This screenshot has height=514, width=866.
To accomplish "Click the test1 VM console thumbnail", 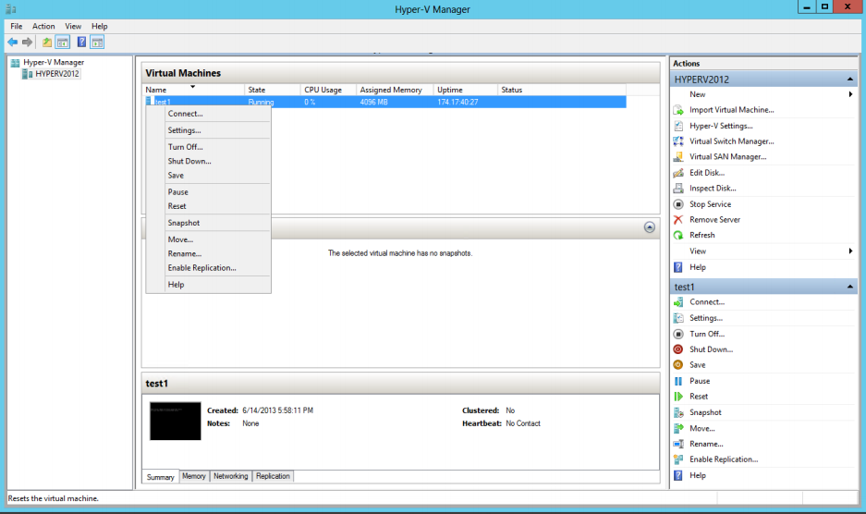I will [175, 421].
